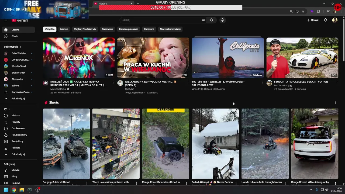This screenshot has width=345, height=194.
Task: Play the Honda rubicon frozen pond short
Action: pyautogui.click(x=265, y=144)
